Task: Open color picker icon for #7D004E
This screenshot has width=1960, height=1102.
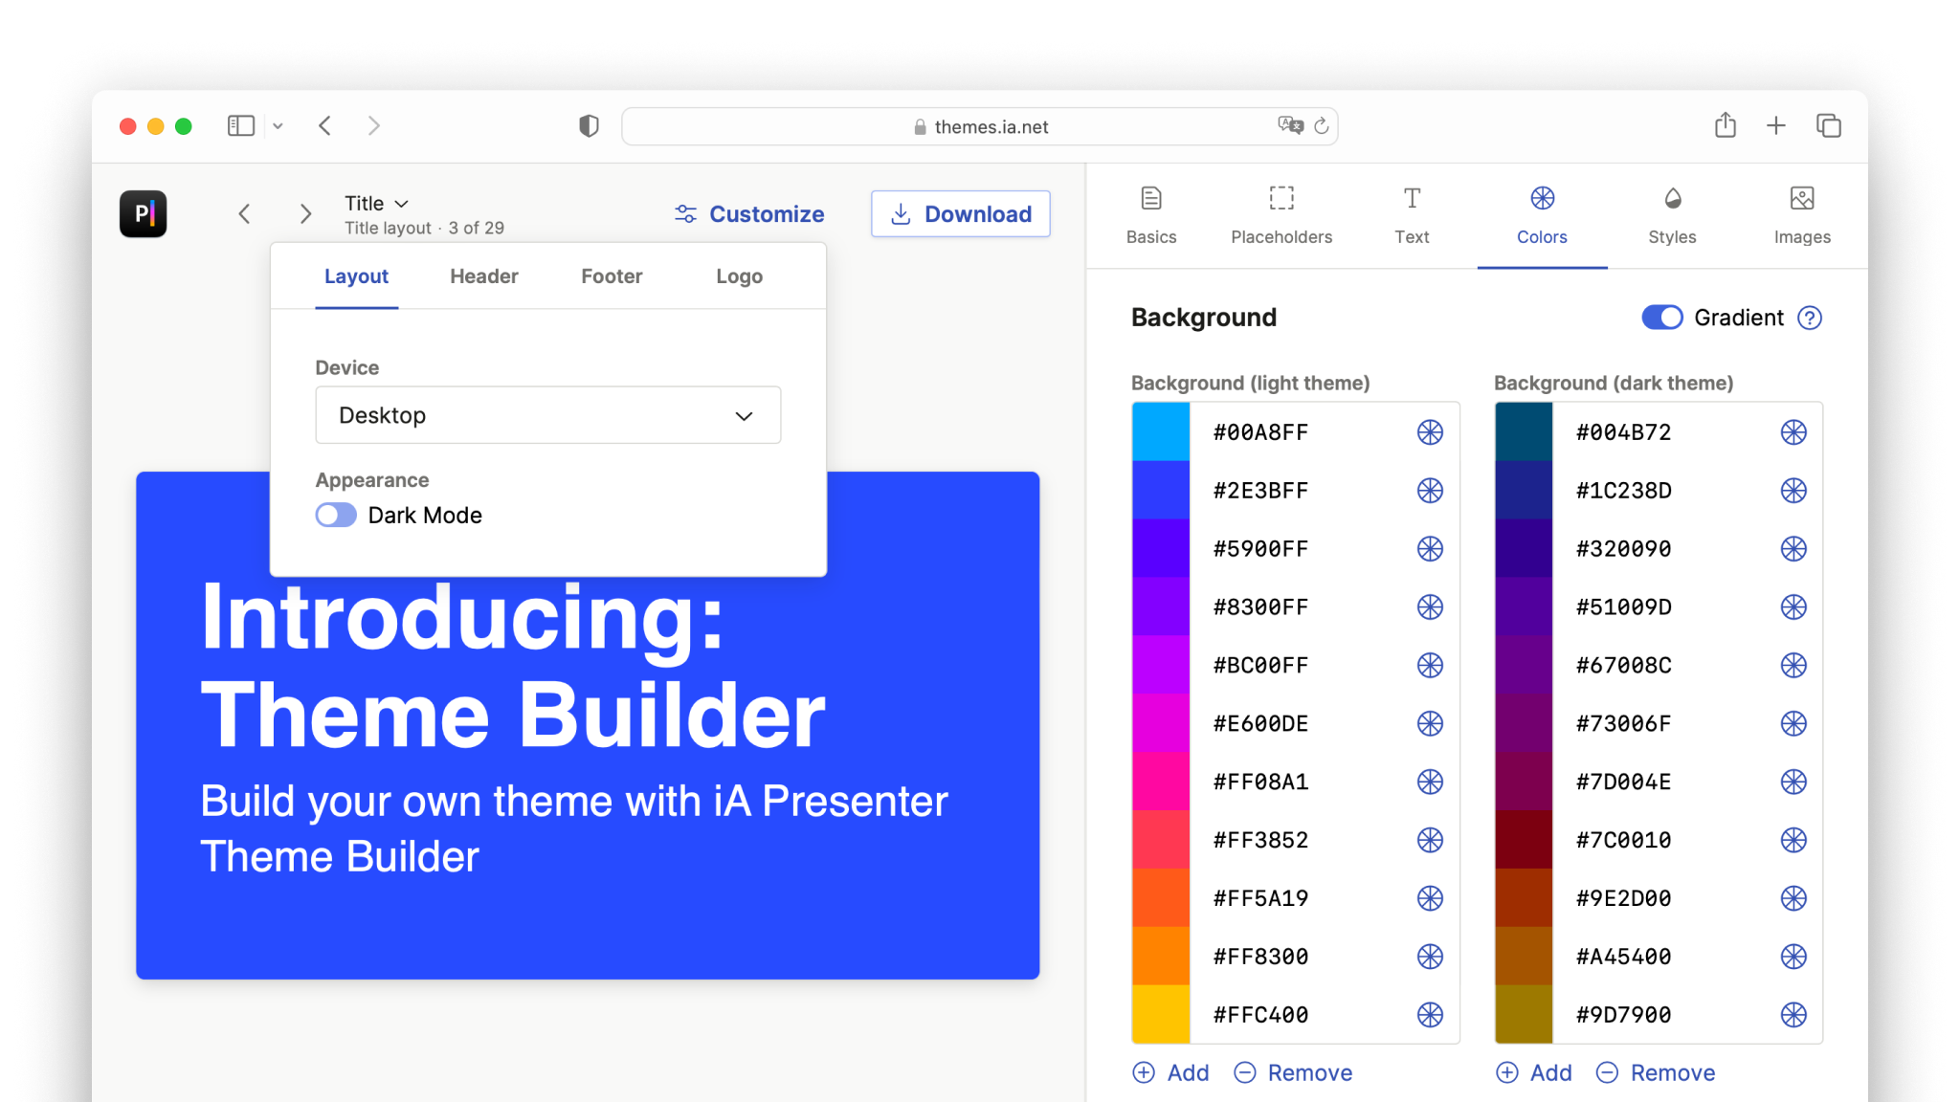Action: coord(1793,782)
